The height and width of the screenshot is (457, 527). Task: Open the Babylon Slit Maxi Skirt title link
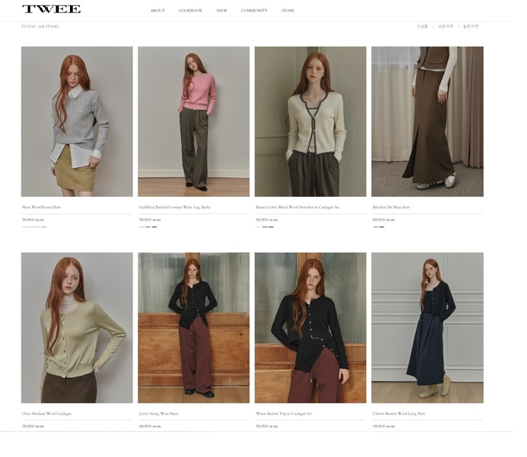(391, 207)
